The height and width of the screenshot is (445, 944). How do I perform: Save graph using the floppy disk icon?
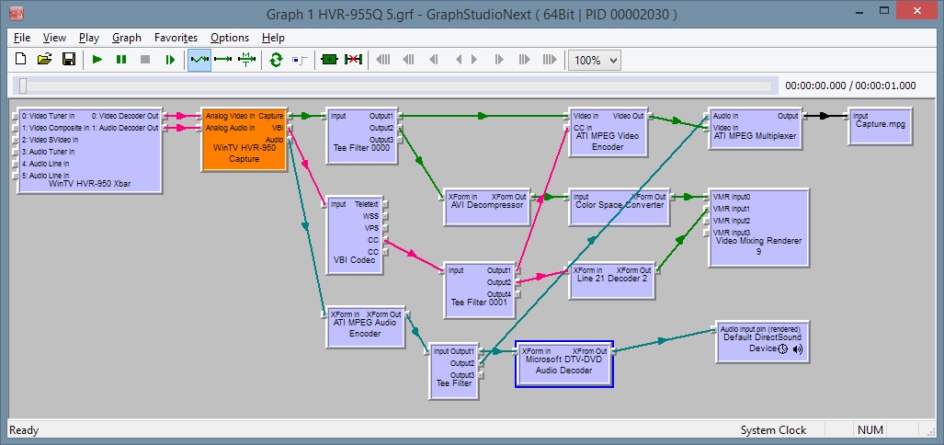click(69, 60)
